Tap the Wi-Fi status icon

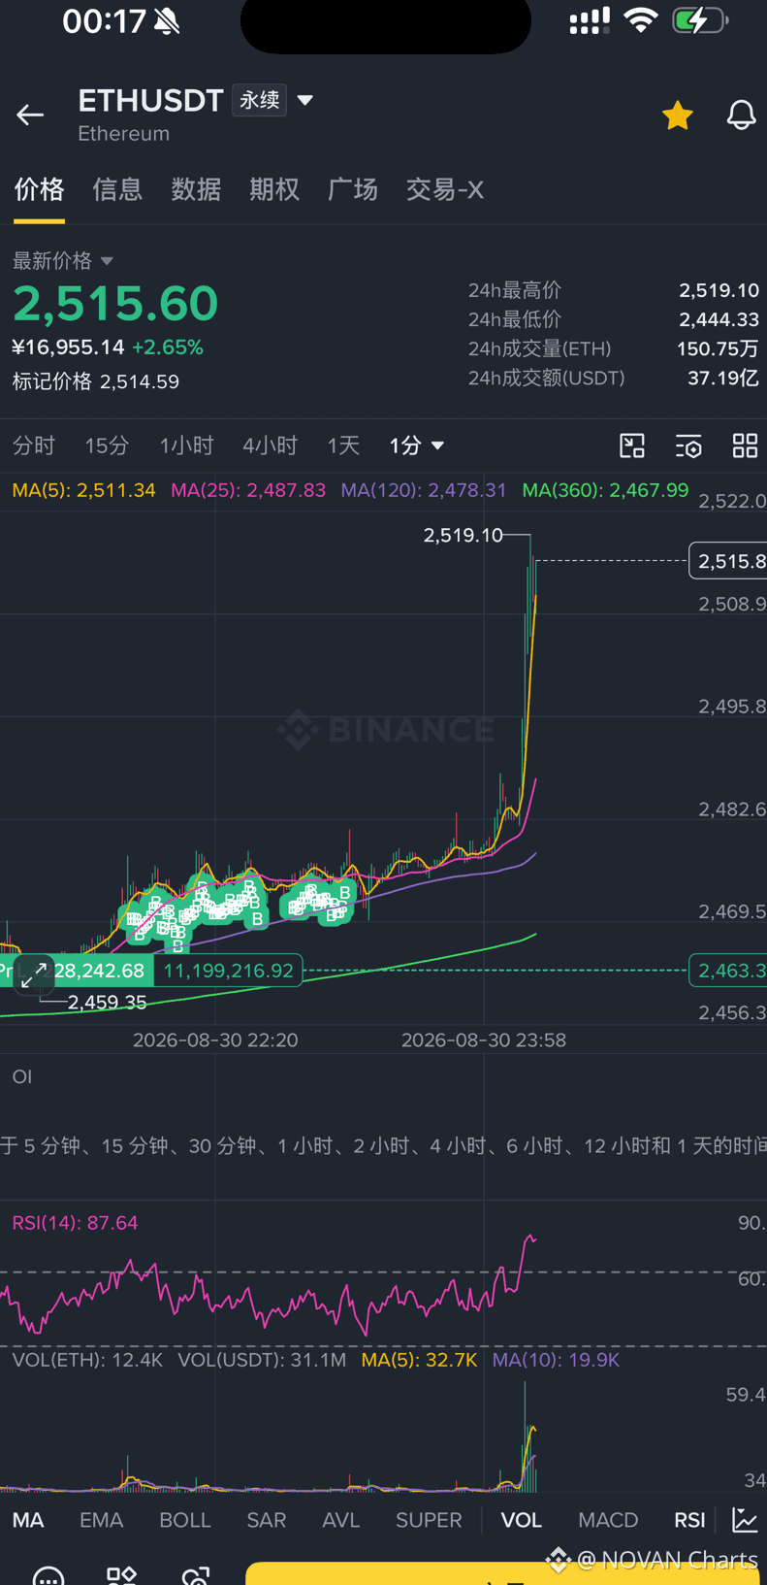point(641,20)
